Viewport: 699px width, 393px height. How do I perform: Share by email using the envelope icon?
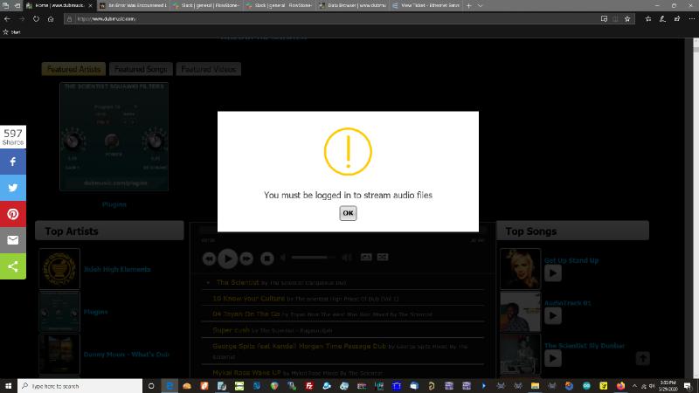tap(13, 240)
